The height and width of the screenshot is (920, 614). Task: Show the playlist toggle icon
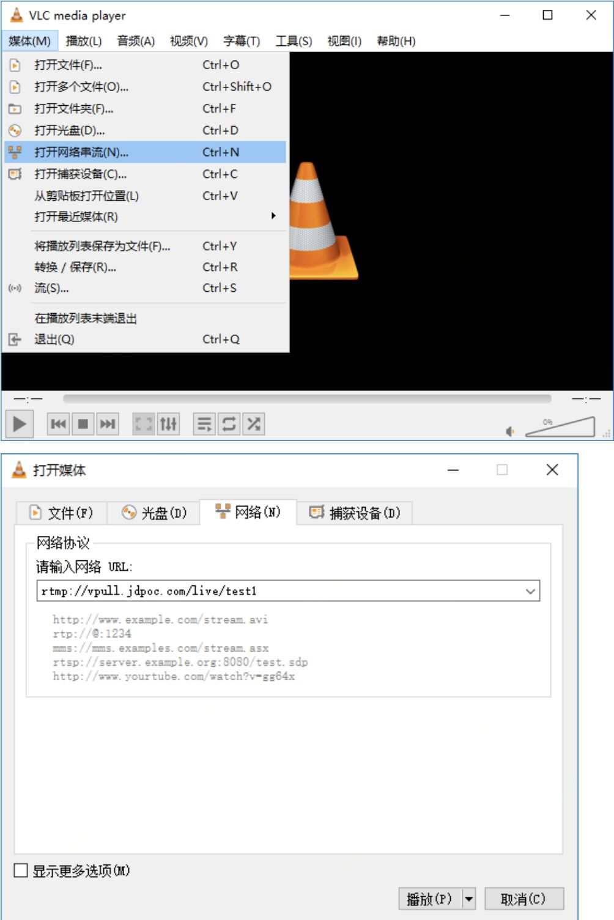click(205, 424)
